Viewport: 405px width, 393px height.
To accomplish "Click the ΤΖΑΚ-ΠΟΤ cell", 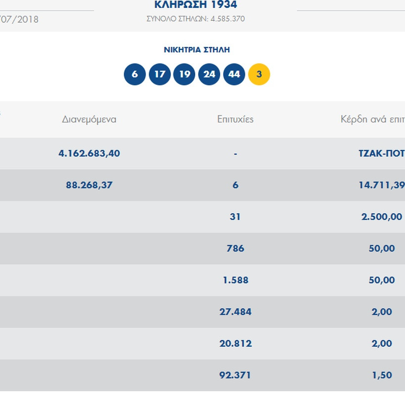I will tap(381, 154).
